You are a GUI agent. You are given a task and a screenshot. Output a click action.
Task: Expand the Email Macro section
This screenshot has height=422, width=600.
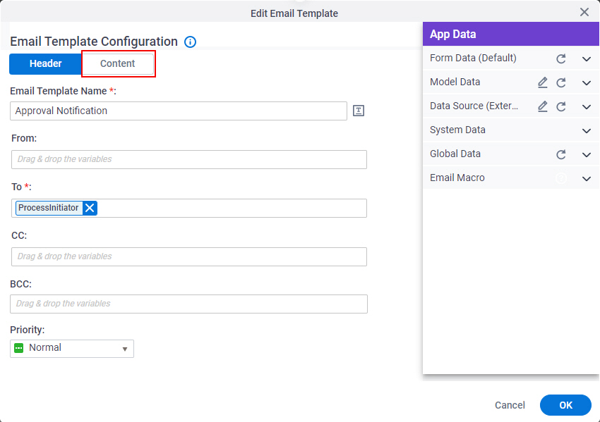pyautogui.click(x=586, y=179)
